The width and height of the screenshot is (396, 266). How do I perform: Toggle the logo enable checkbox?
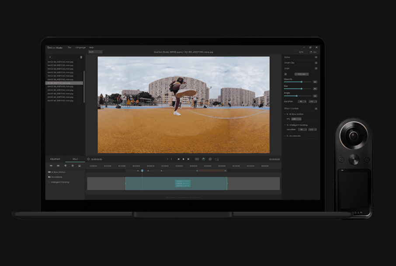(x=286, y=74)
